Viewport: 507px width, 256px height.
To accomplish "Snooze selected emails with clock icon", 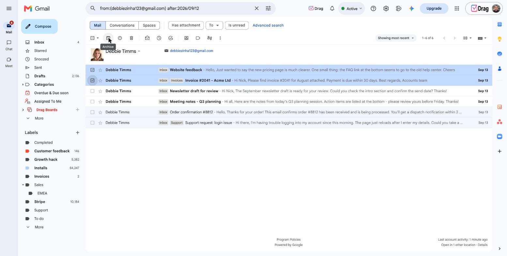I will click(x=159, y=38).
